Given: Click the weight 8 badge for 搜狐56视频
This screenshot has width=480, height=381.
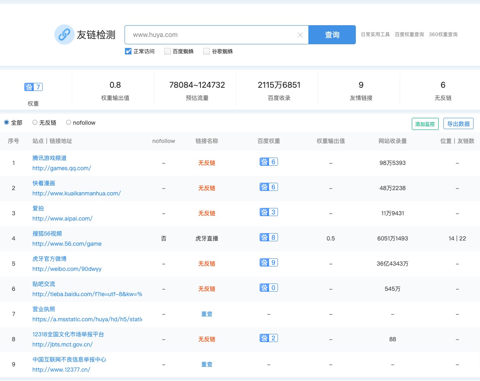Looking at the screenshot, I should [x=269, y=237].
